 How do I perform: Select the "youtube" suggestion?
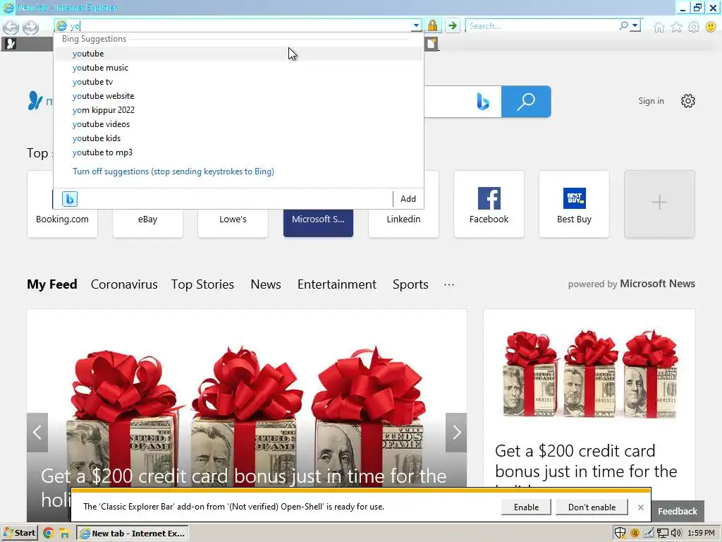tap(238, 54)
